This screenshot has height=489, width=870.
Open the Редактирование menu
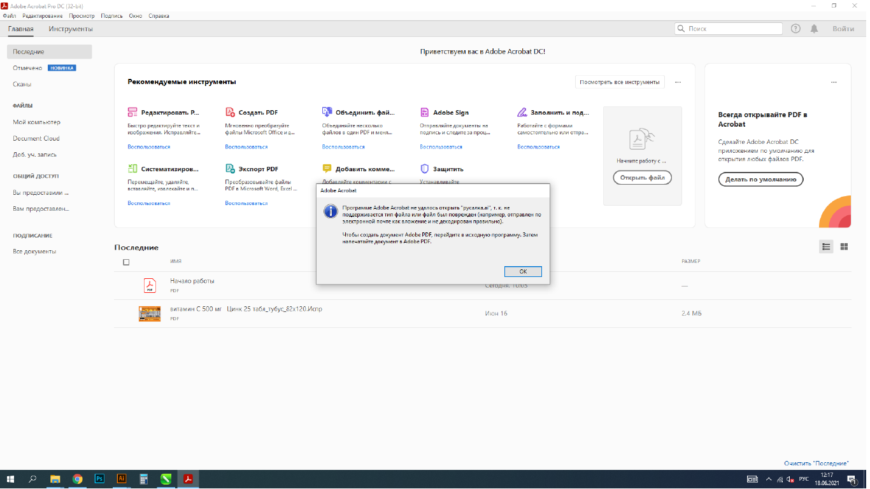click(43, 15)
